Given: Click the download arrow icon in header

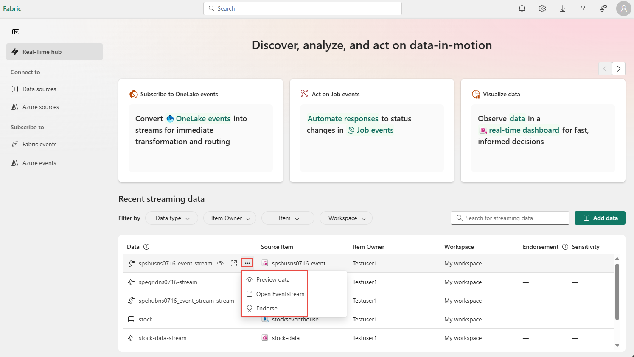Looking at the screenshot, I should tap(563, 8).
